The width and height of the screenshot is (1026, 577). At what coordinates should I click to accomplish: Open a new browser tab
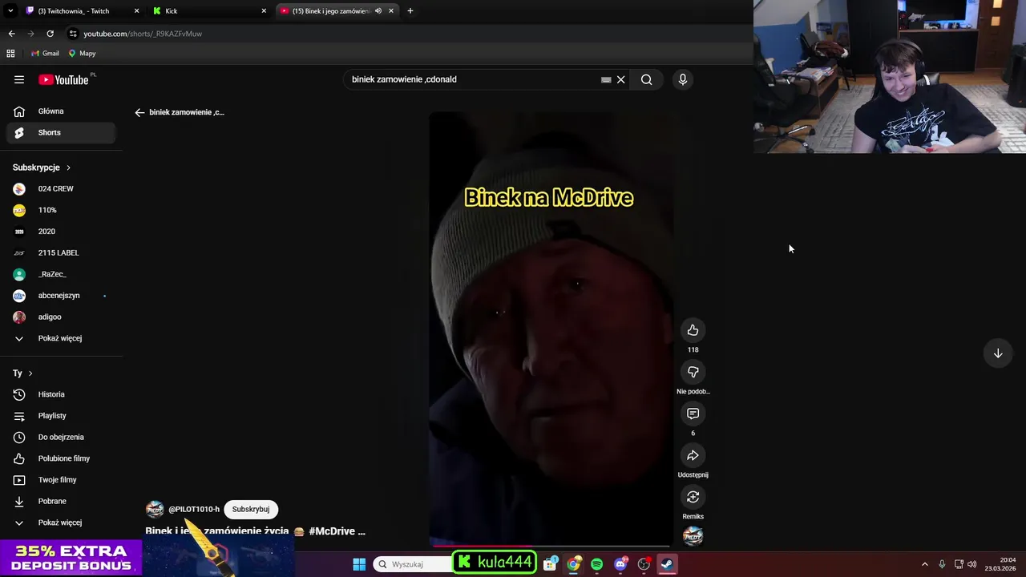[x=410, y=11]
